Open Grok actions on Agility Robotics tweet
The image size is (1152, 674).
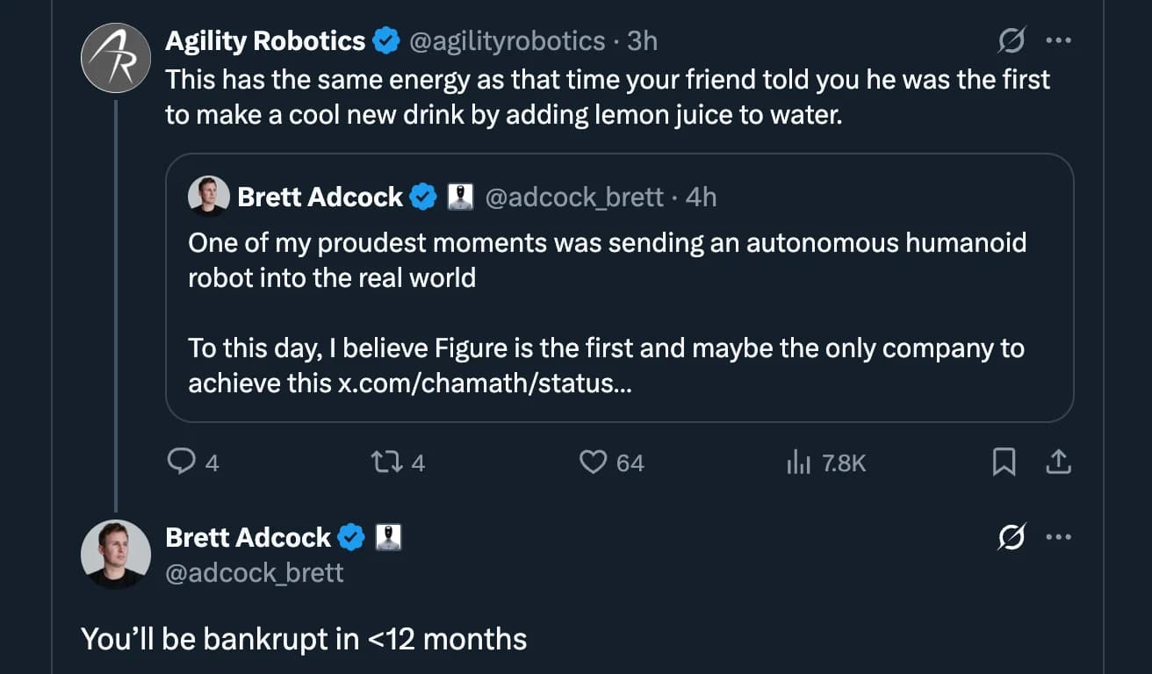pos(1012,40)
